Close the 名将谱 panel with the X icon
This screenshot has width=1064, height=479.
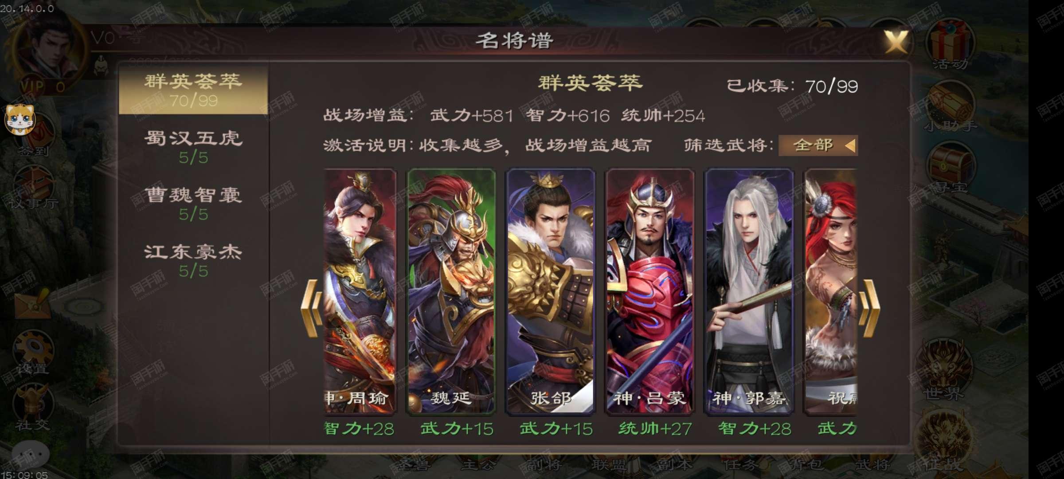[896, 42]
